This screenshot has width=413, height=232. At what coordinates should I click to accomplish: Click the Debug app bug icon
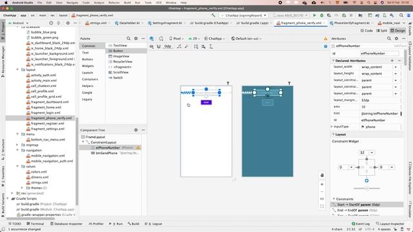(321, 15)
